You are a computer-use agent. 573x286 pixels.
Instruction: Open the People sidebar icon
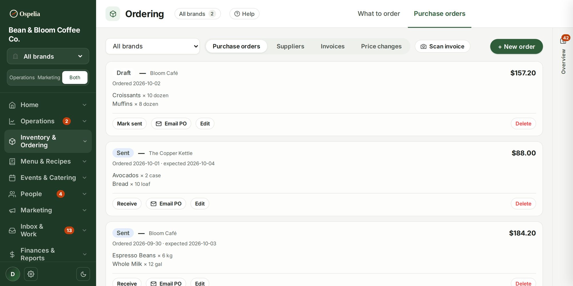point(12,194)
